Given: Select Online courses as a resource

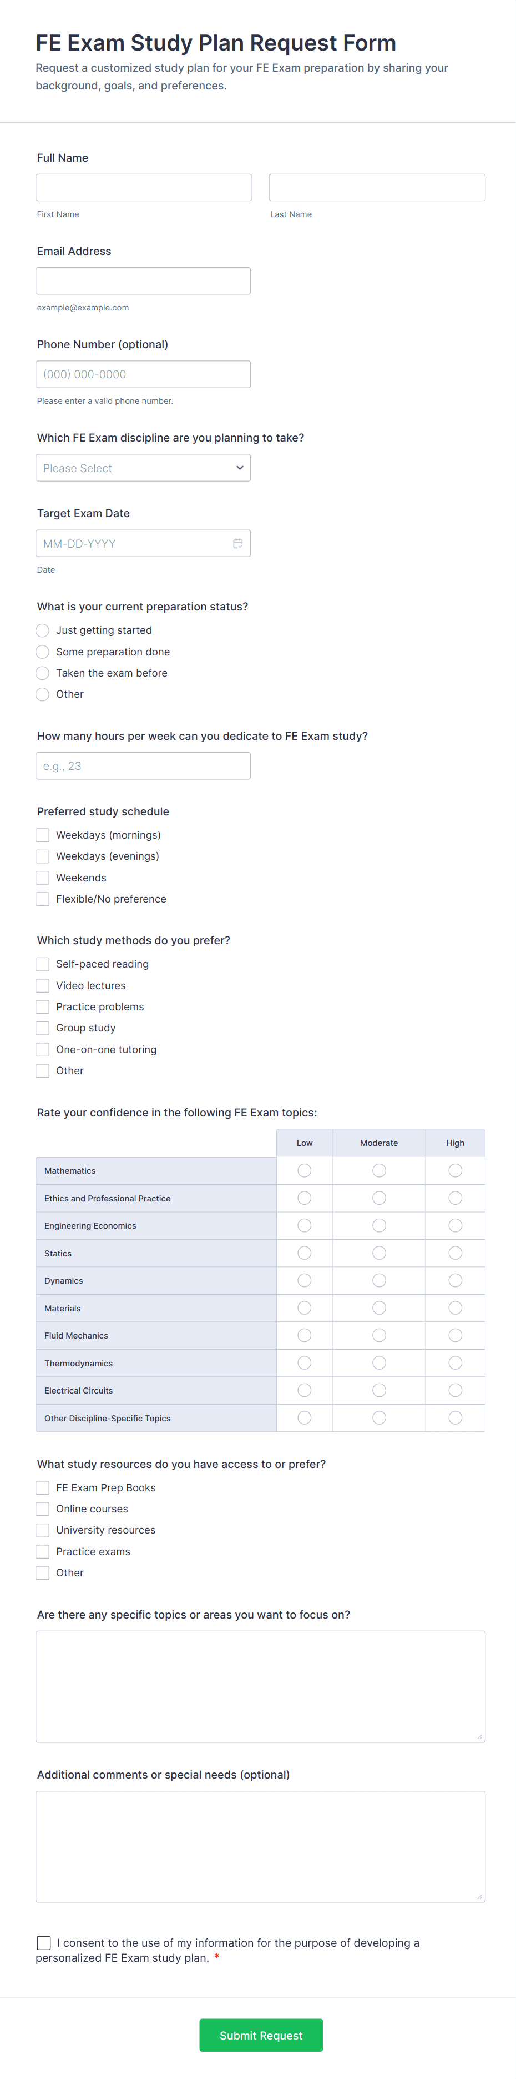Looking at the screenshot, I should [43, 1509].
